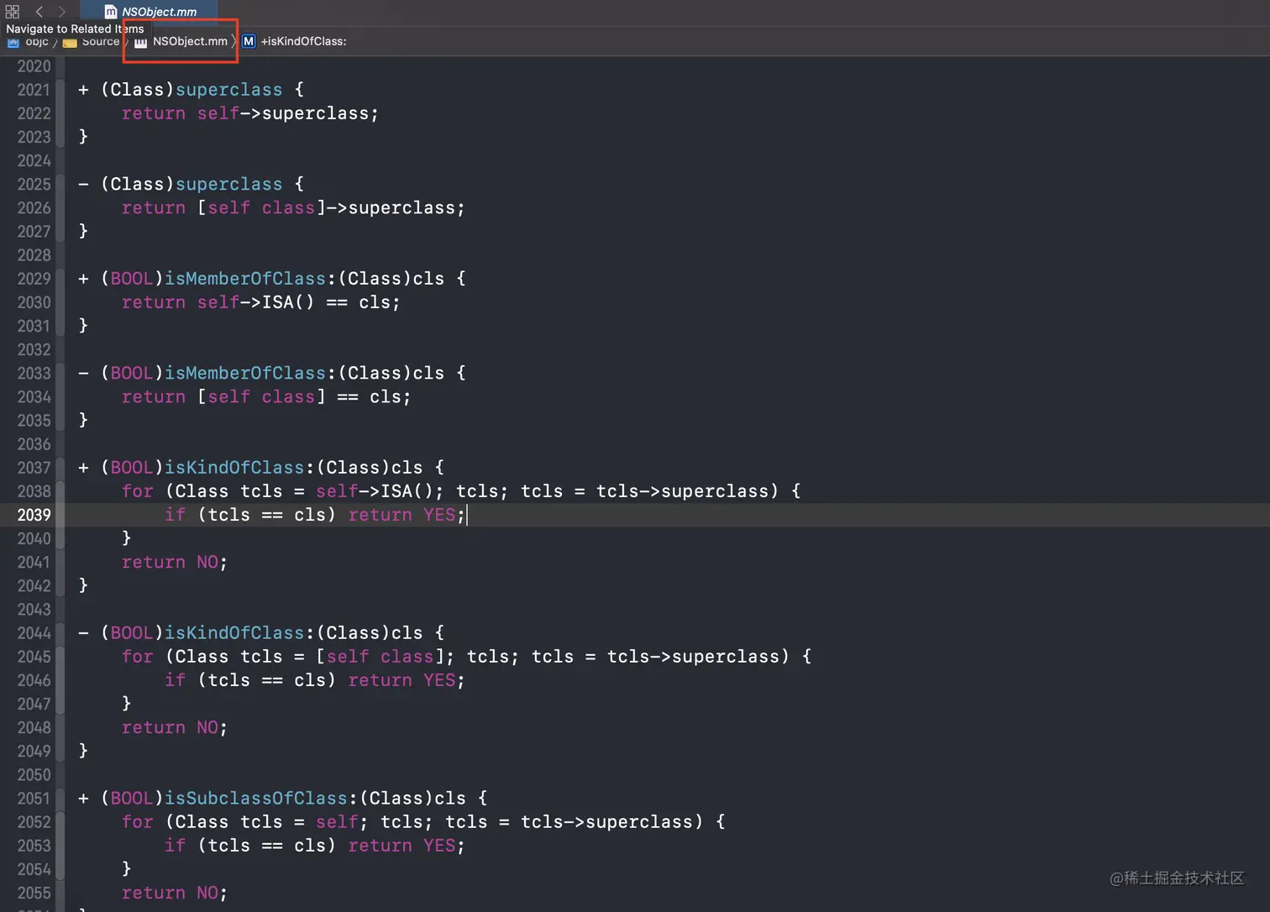Click the file icon on the NSObject.mm tab
Image resolution: width=1270 pixels, height=912 pixels.
pyautogui.click(x=110, y=12)
